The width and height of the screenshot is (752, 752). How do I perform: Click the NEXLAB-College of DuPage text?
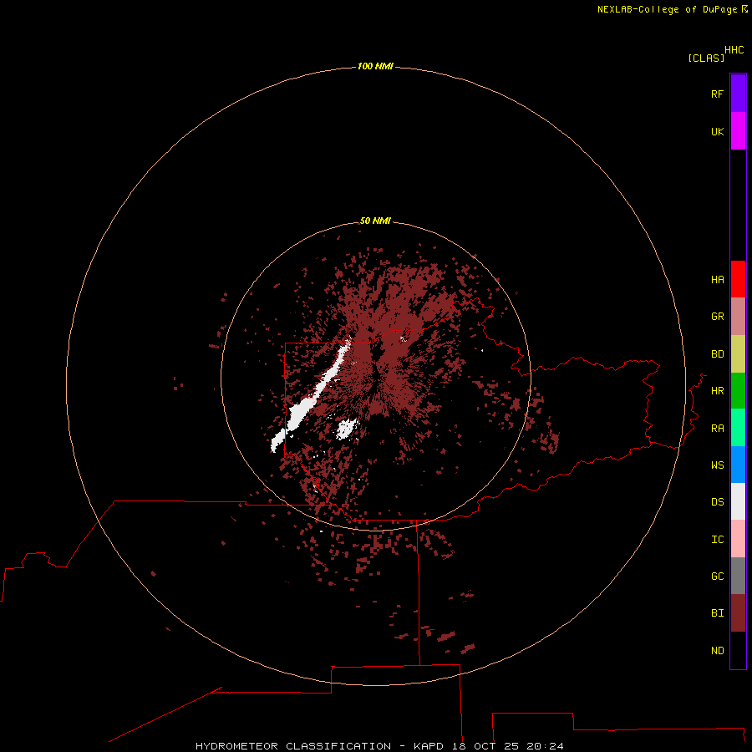pos(667,9)
